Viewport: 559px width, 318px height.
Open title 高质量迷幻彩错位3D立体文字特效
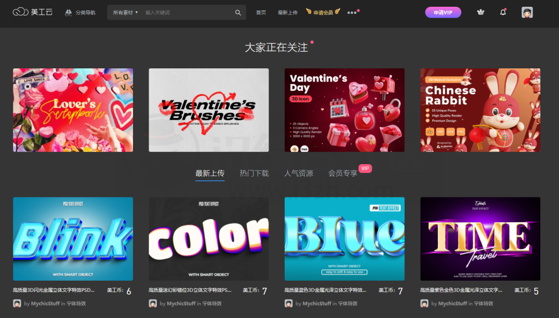coord(190,290)
